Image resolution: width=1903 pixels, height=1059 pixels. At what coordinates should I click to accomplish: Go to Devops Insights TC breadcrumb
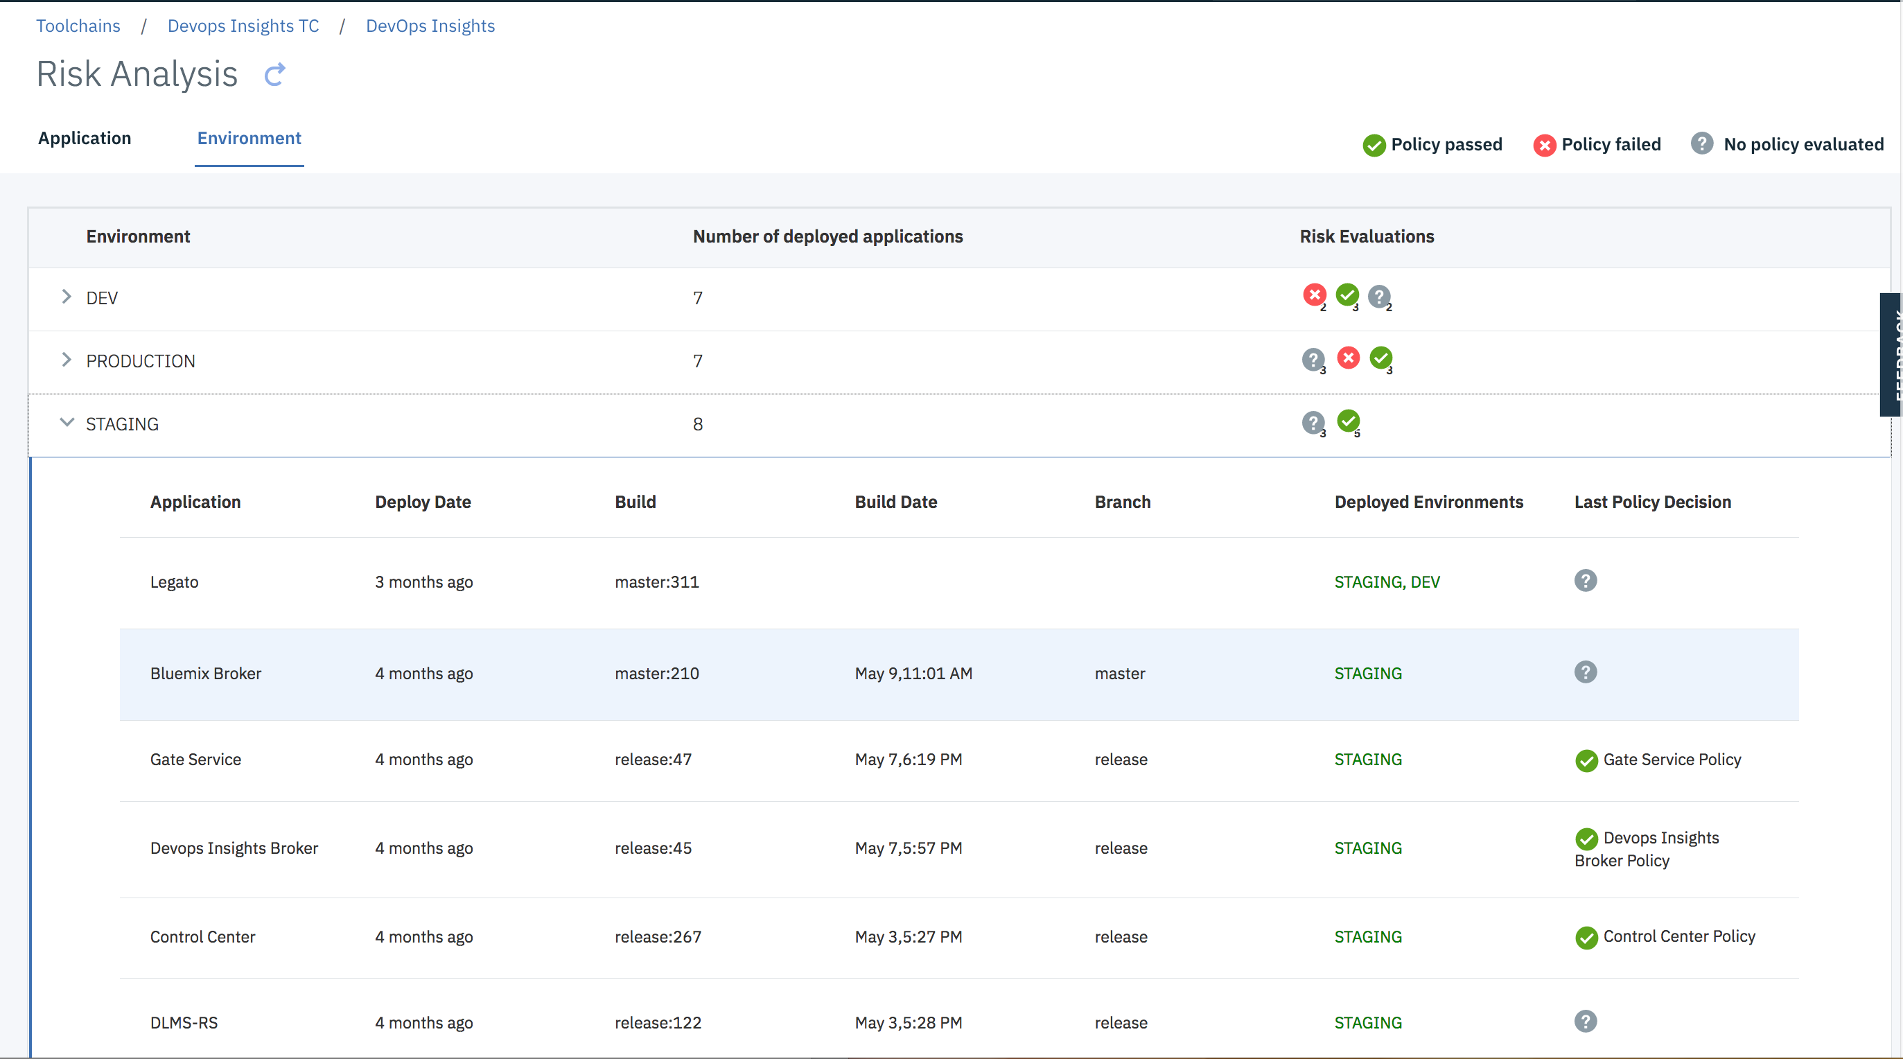(x=243, y=26)
